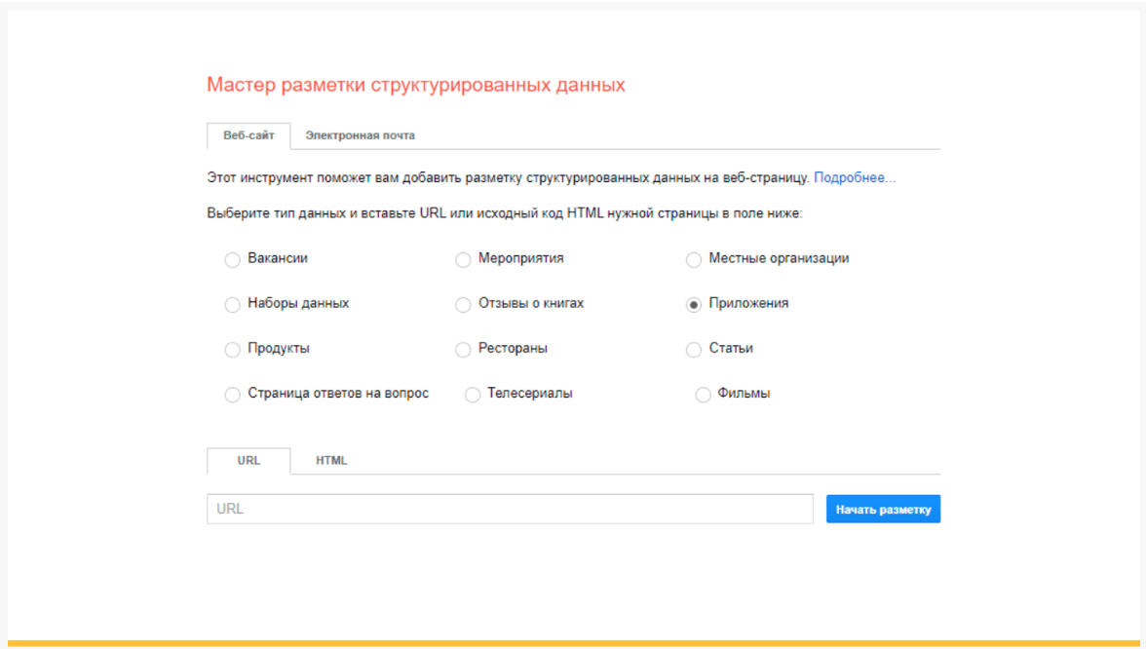Select Страница ответов на вопрос option
The height and width of the screenshot is (649, 1146).
coord(232,395)
